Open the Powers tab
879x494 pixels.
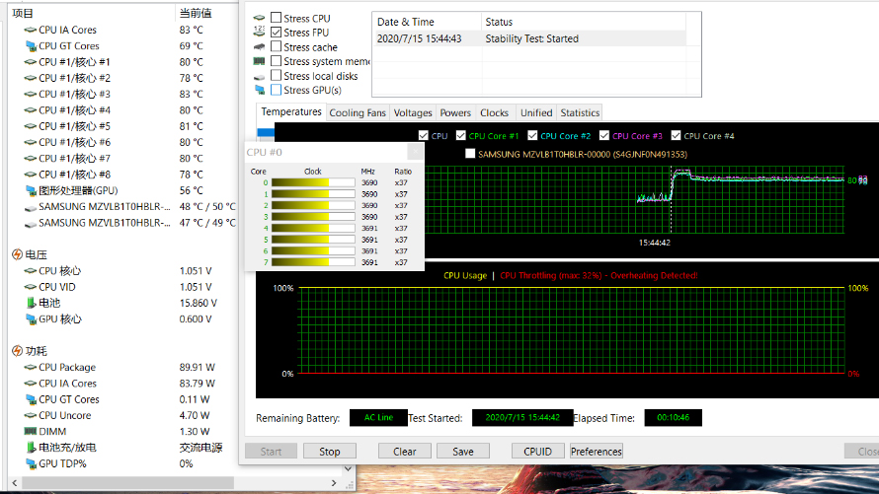point(455,112)
